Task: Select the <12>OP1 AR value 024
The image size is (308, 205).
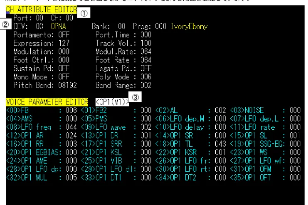Action: pos(71,136)
